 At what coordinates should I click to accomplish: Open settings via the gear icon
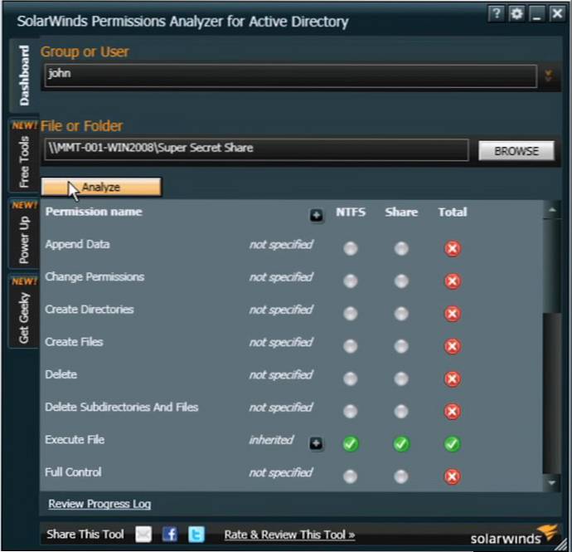[x=516, y=14]
